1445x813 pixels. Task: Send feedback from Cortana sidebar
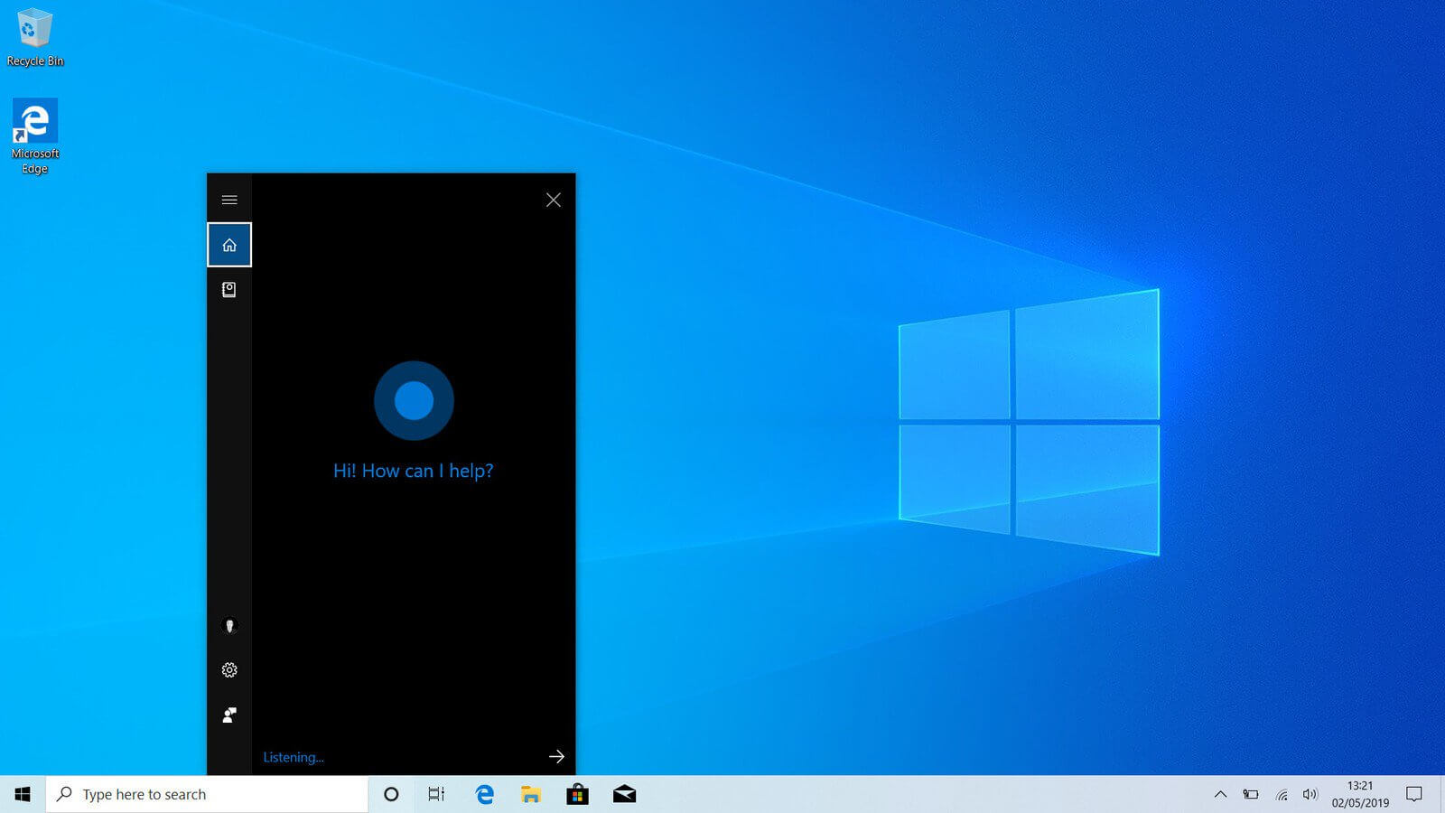[229, 714]
